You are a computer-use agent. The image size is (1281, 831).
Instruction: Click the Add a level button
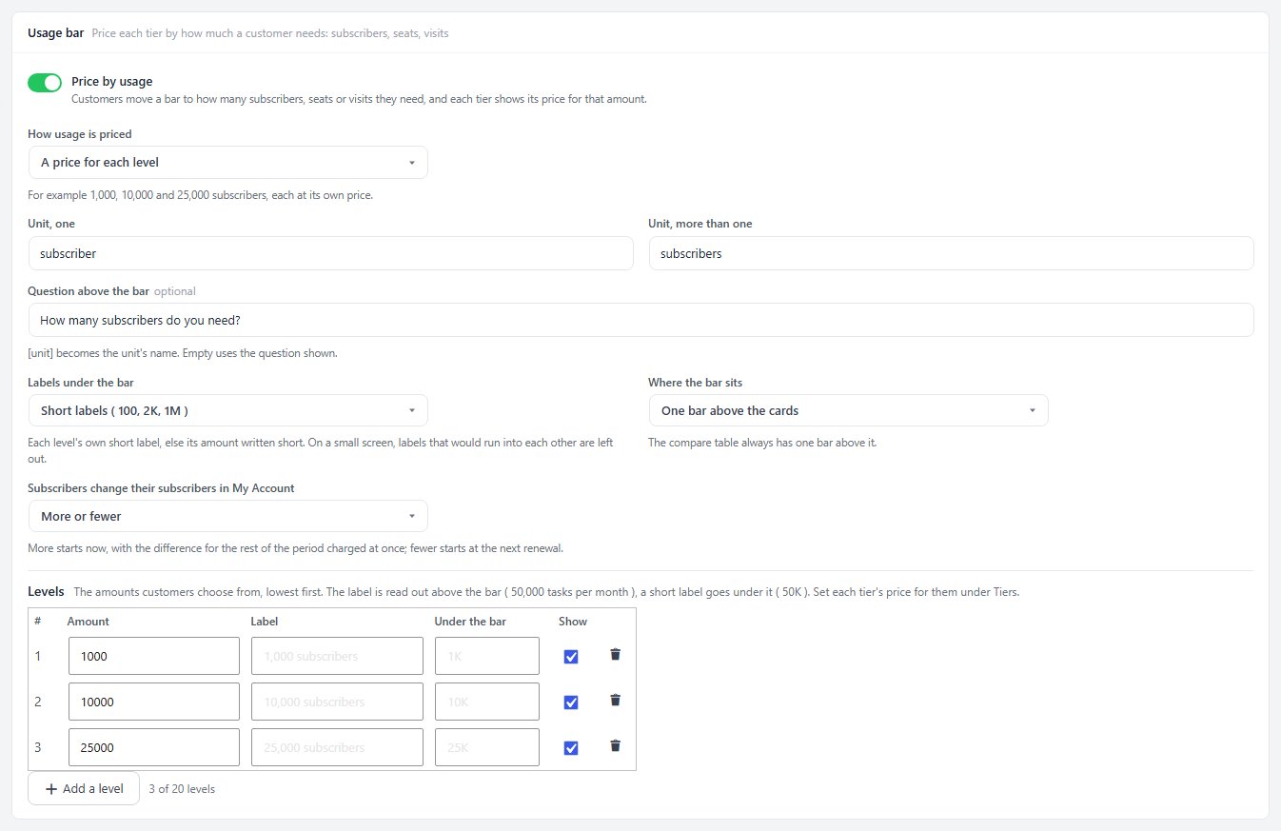pos(84,788)
